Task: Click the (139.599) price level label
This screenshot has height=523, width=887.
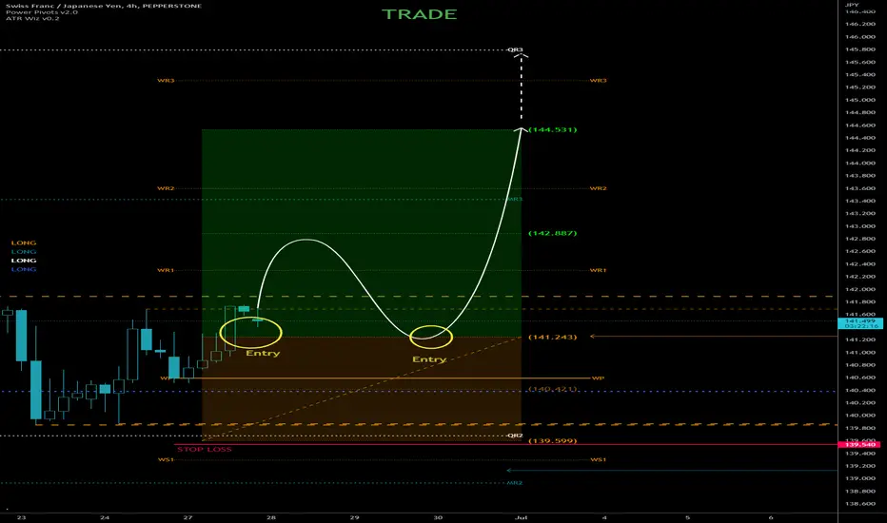Action: 553,440
